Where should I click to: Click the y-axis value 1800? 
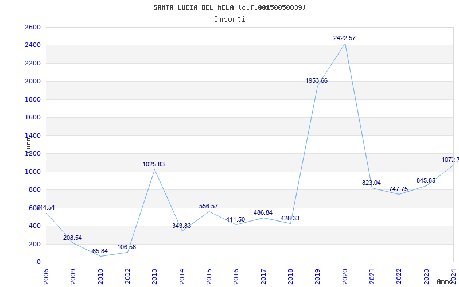(33, 99)
